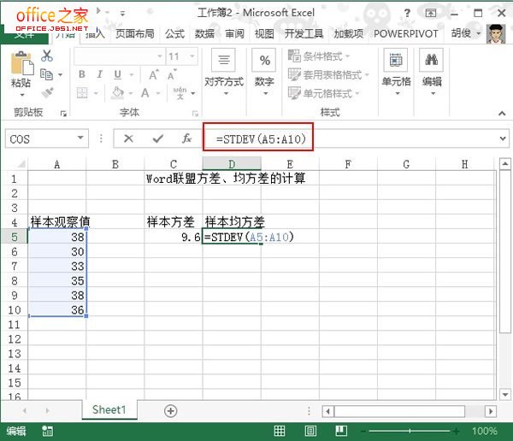The height and width of the screenshot is (441, 513).
Task: Click the Select All corner triangle
Action: (x=21, y=164)
